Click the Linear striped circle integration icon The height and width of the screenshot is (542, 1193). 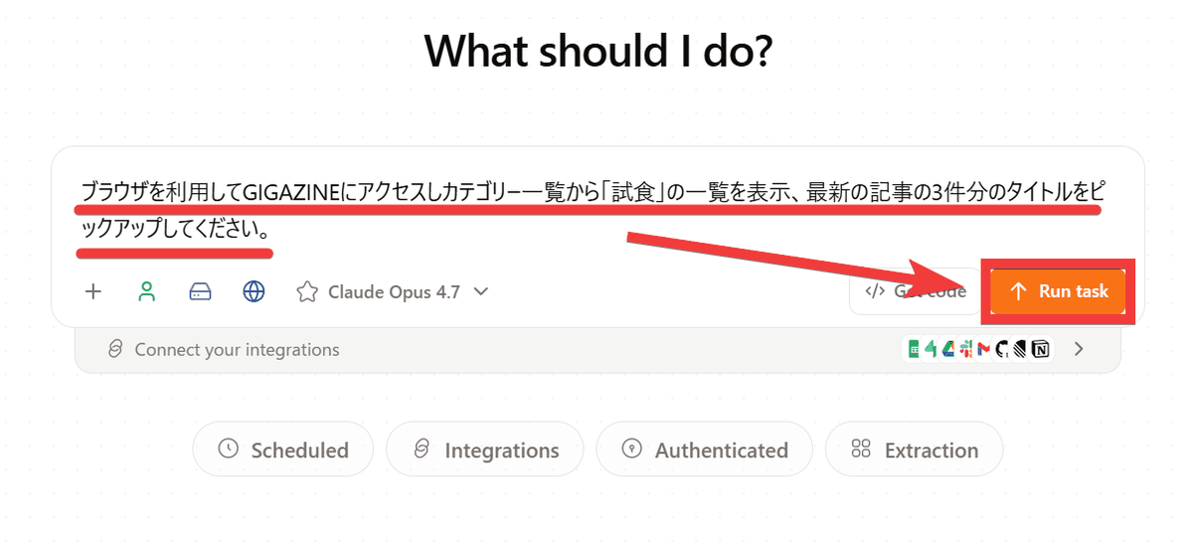[x=1019, y=349]
